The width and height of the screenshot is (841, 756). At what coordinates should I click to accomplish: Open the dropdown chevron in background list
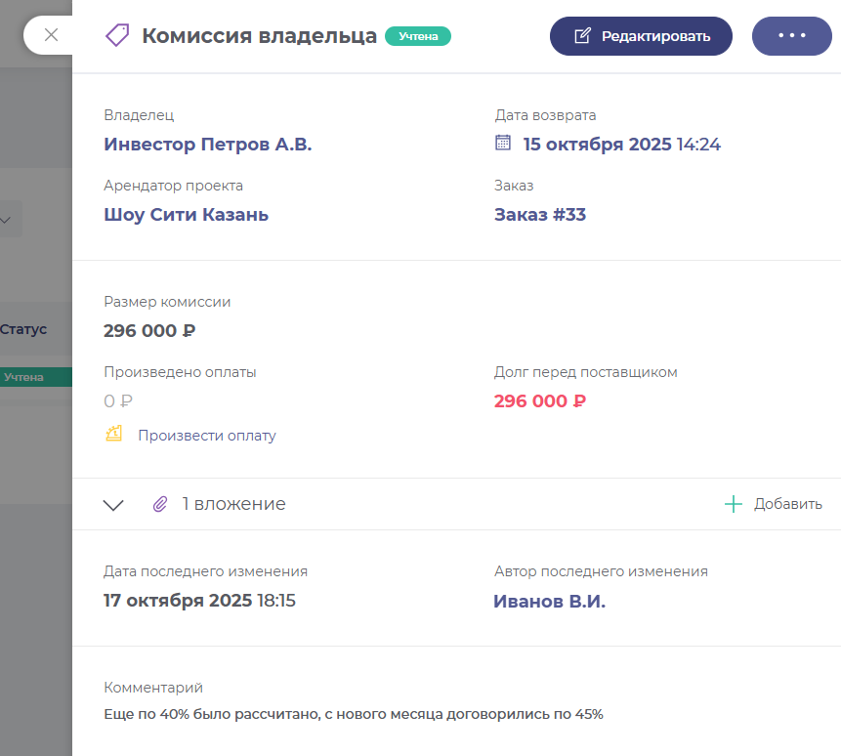pos(6,220)
